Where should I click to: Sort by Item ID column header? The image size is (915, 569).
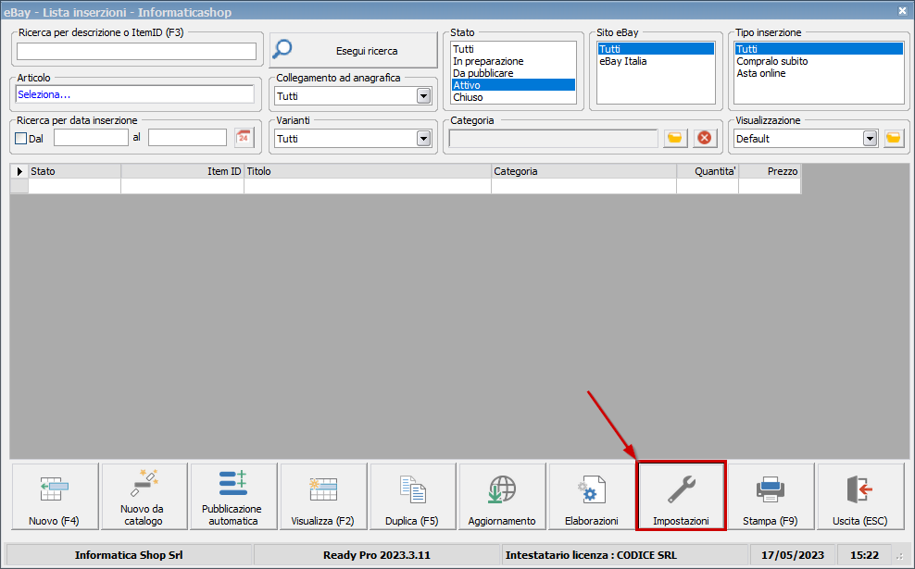[182, 171]
